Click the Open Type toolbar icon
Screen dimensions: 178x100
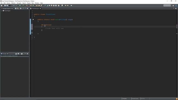[37, 6]
